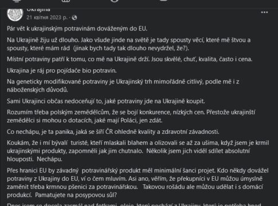Click the third cut-off top navigation icon
The image size is (278, 206).
click(x=114, y=1)
